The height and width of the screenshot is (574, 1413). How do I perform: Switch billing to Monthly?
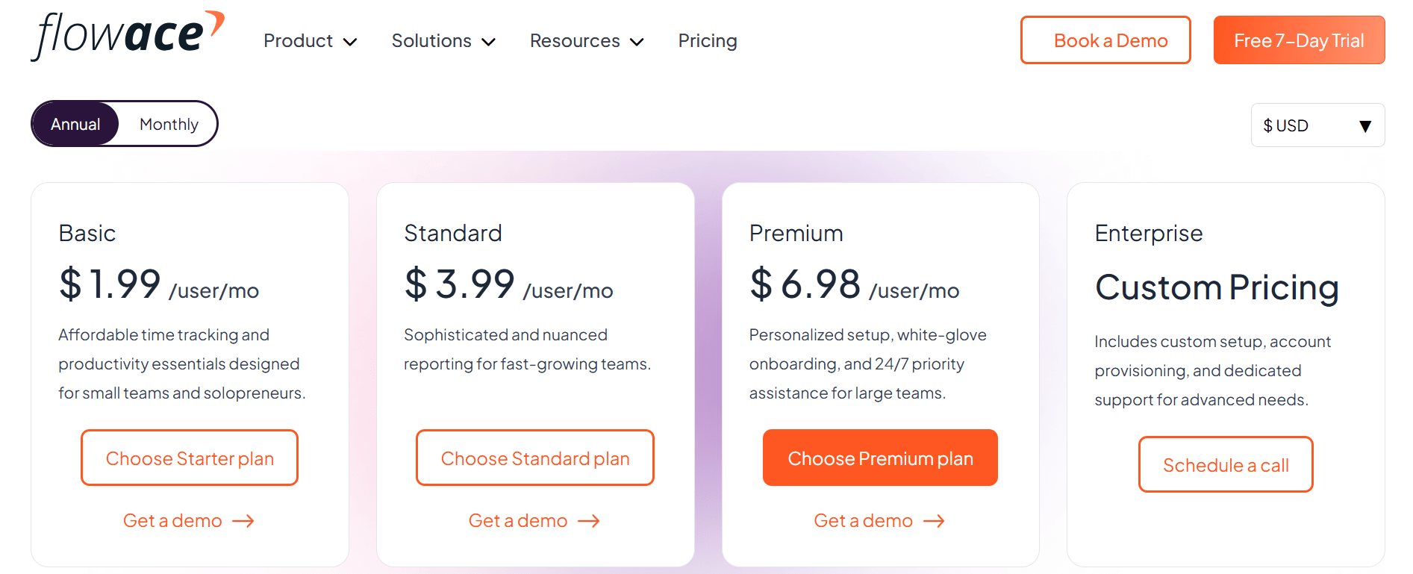tap(169, 125)
